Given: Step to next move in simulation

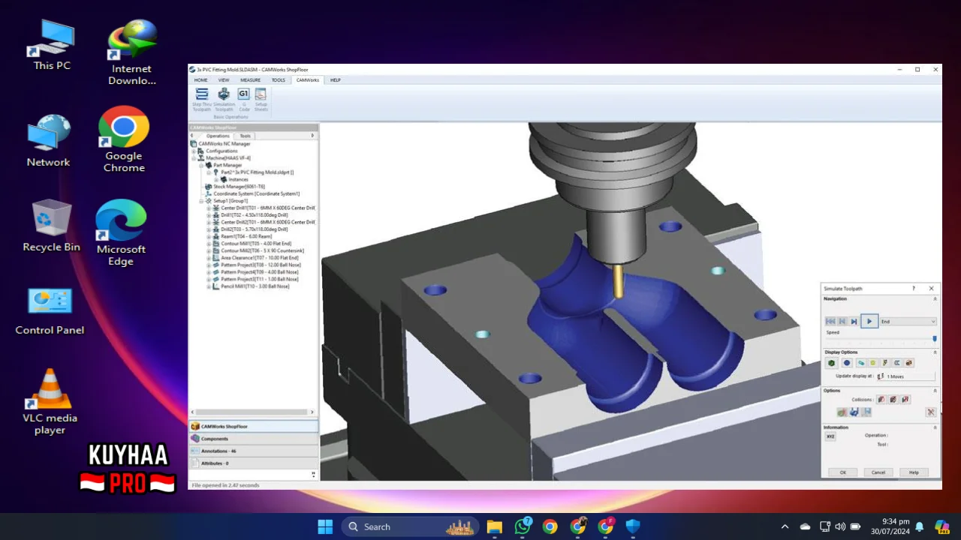Looking at the screenshot, I should [854, 321].
